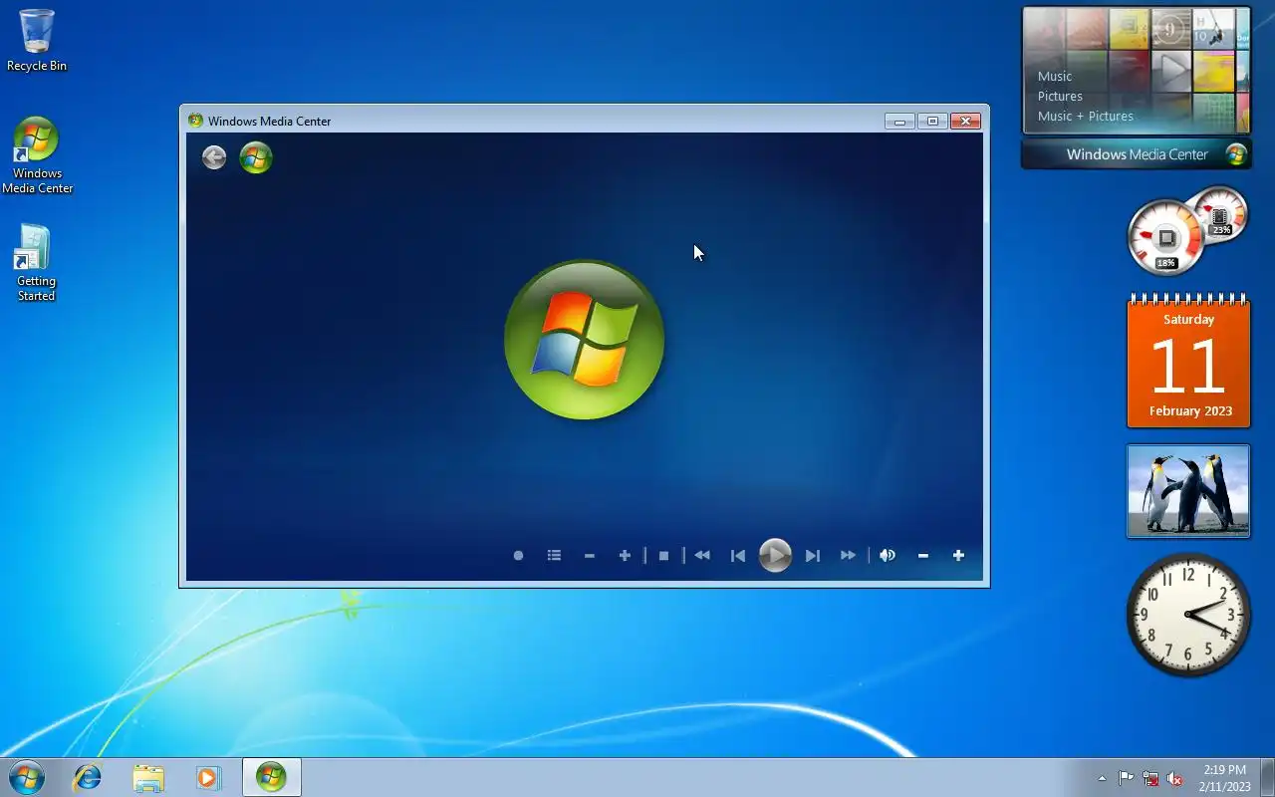This screenshot has width=1275, height=797.
Task: Channel up using the plus button
Action: coord(625,556)
